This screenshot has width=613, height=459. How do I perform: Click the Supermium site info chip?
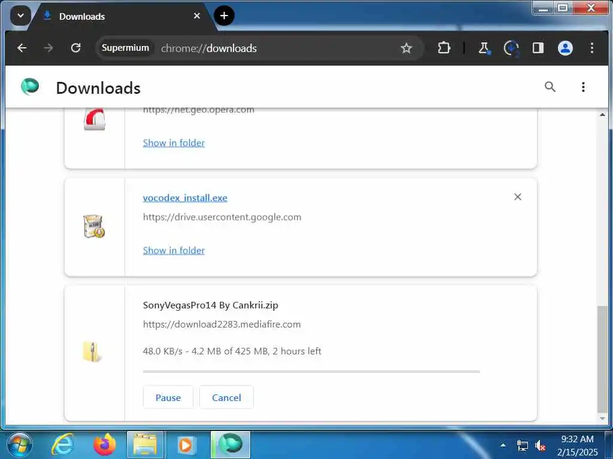click(x=125, y=48)
